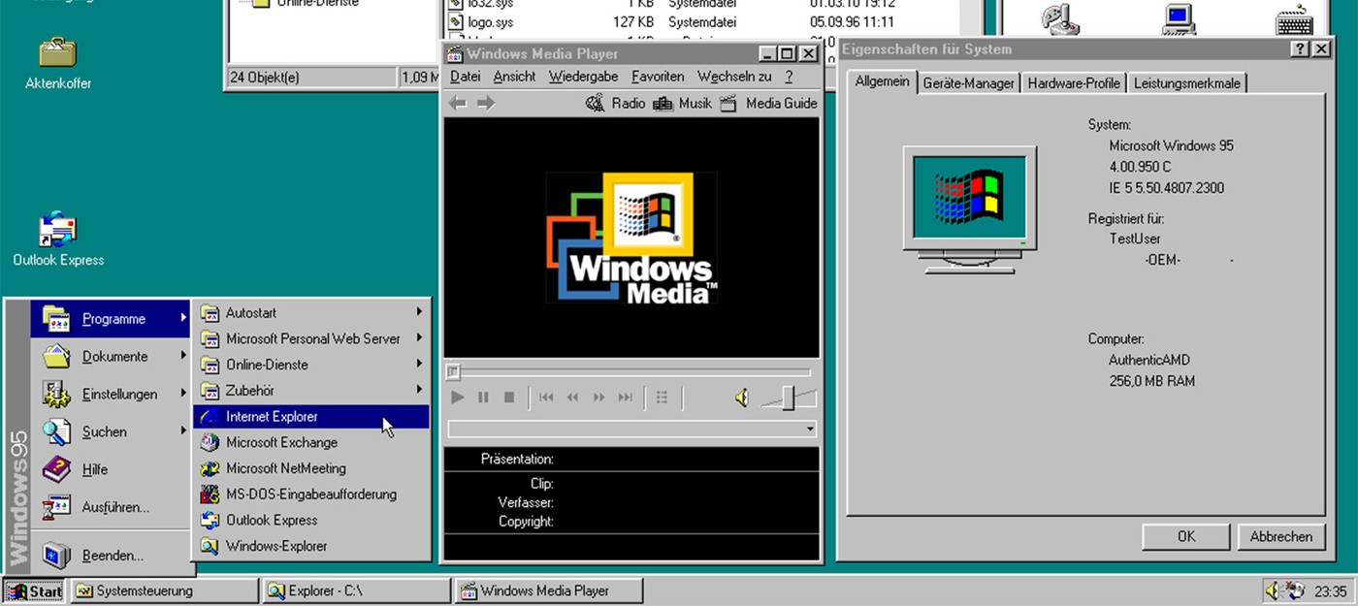Open Media Guide in Media Player toolbar
1358x606 pixels.
[768, 103]
